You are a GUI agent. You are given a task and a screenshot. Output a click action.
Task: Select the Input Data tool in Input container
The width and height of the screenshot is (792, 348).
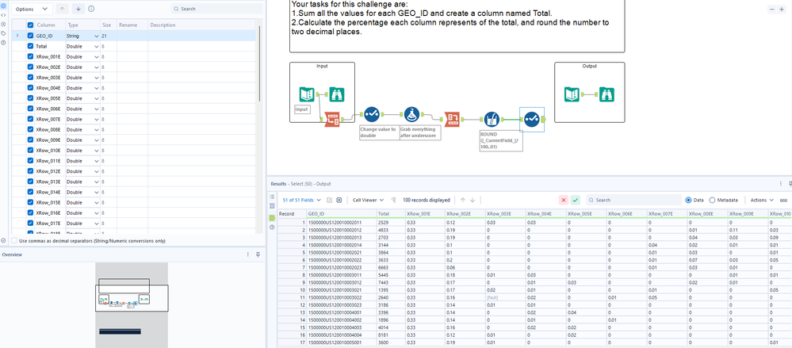[x=307, y=94]
